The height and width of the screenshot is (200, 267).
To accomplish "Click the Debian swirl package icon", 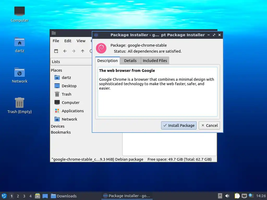I will pos(101,48).
